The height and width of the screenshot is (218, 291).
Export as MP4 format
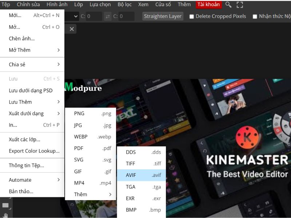pos(91,183)
